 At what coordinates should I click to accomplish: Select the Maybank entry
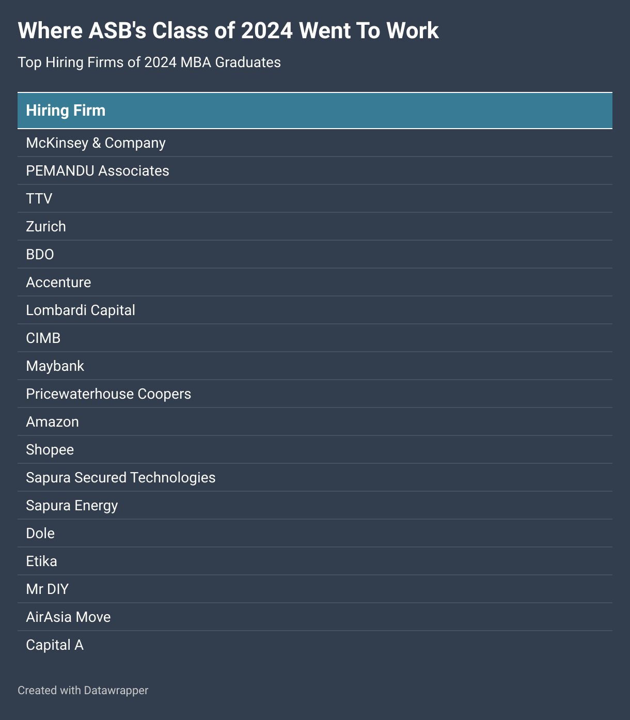[55, 366]
